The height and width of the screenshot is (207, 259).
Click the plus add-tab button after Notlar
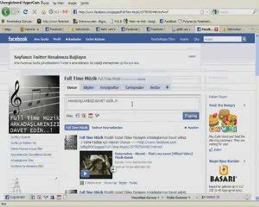(167, 87)
